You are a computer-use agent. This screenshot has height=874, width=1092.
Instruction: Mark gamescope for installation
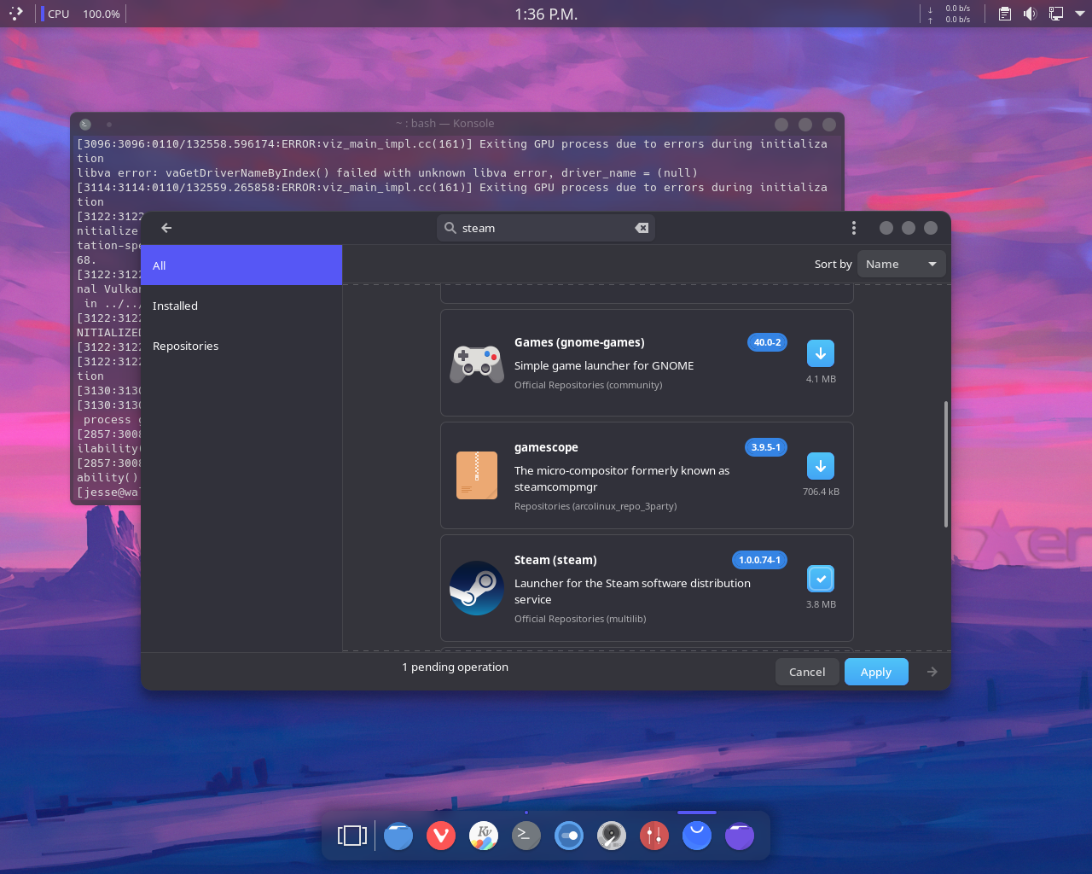pos(821,466)
